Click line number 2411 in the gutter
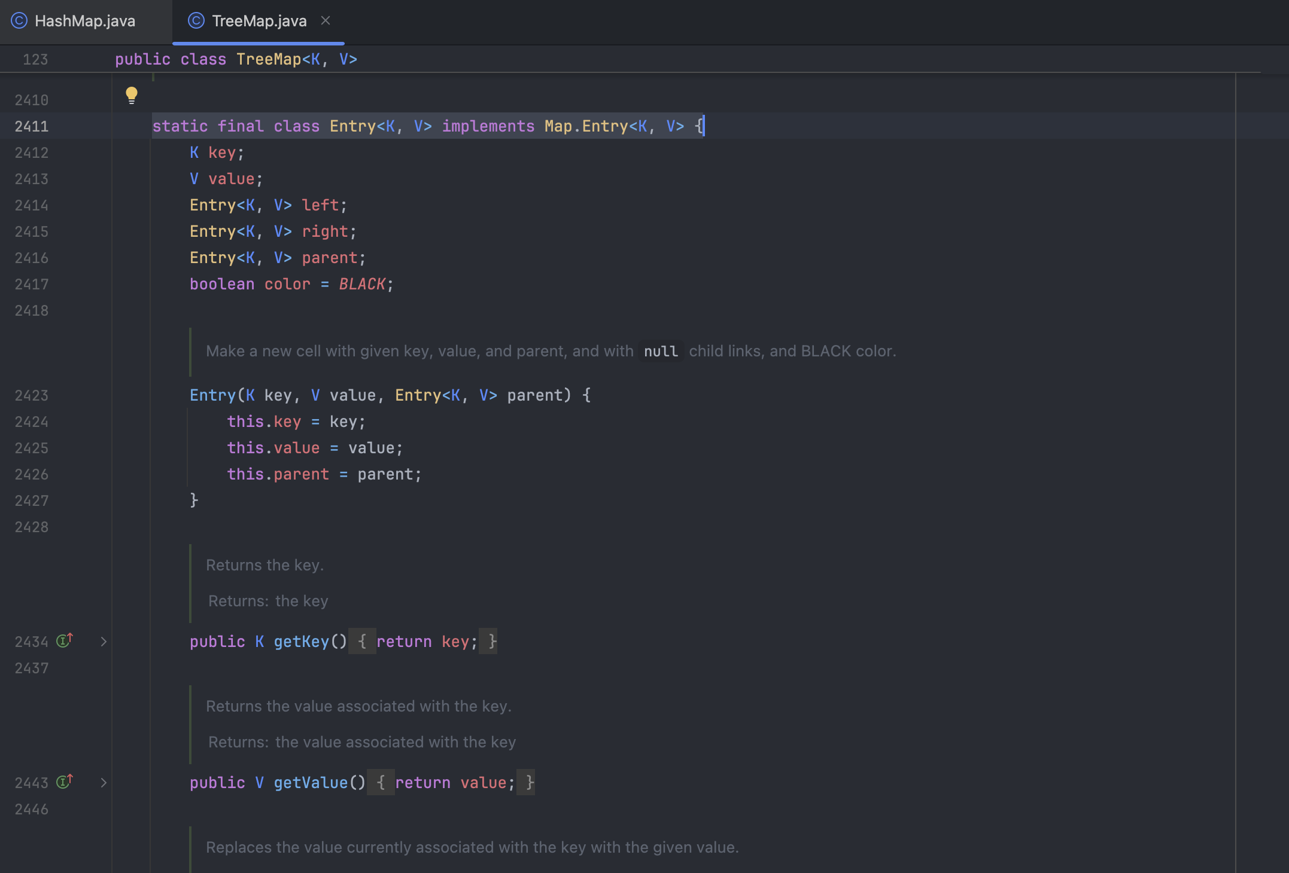 (x=32, y=126)
